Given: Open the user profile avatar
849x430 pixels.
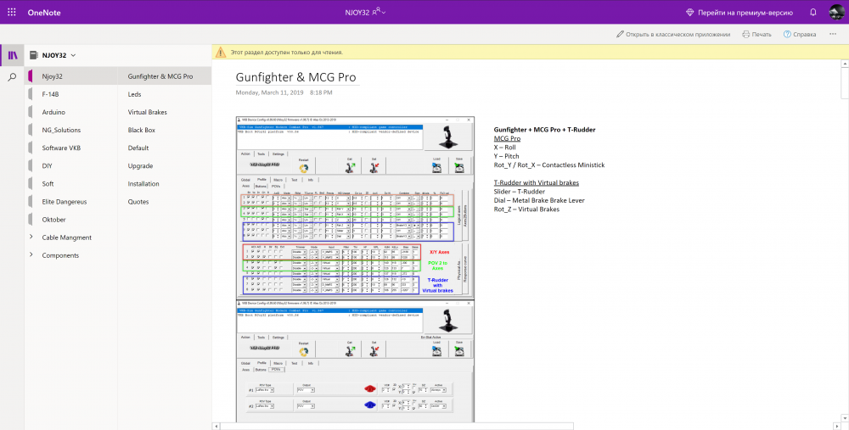Looking at the screenshot, I should coord(836,12).
